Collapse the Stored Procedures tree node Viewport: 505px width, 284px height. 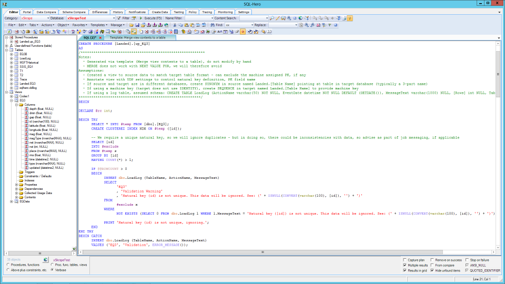[6, 37]
